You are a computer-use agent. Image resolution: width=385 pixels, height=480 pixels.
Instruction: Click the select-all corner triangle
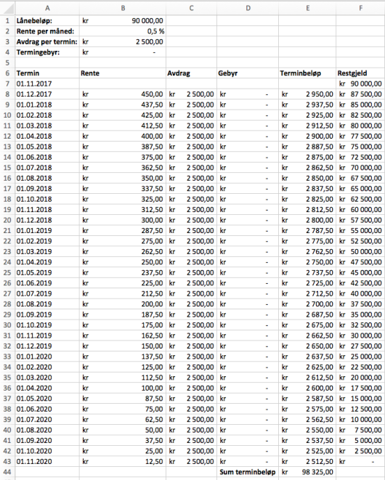tap(7, 8)
